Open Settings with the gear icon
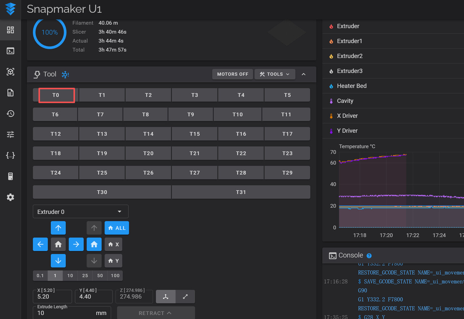Image resolution: width=464 pixels, height=319 pixels. tap(11, 198)
